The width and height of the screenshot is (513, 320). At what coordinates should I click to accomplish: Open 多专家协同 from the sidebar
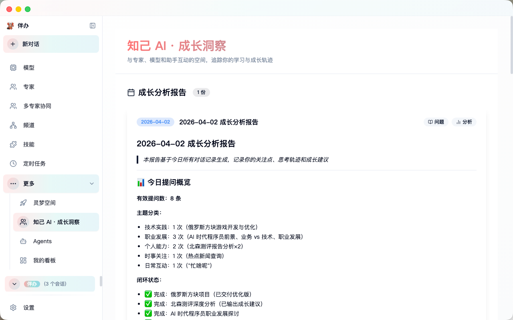pos(34,106)
